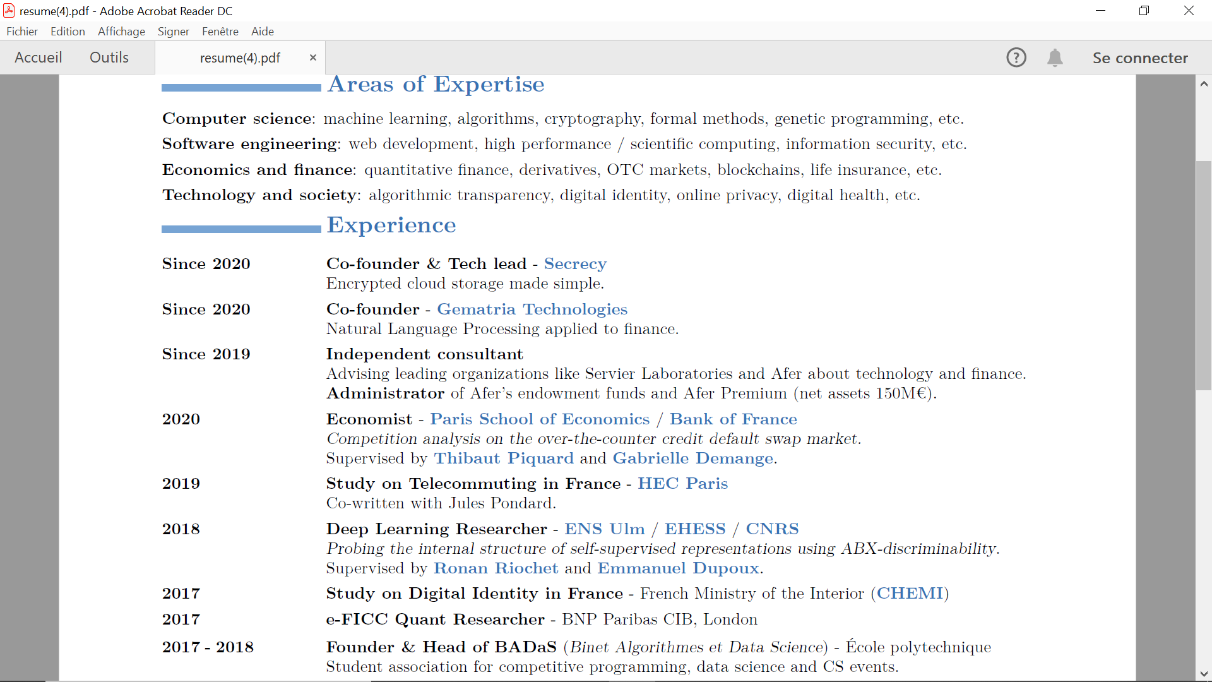Click the 'Computer science' bold label

pyautogui.click(x=237, y=119)
